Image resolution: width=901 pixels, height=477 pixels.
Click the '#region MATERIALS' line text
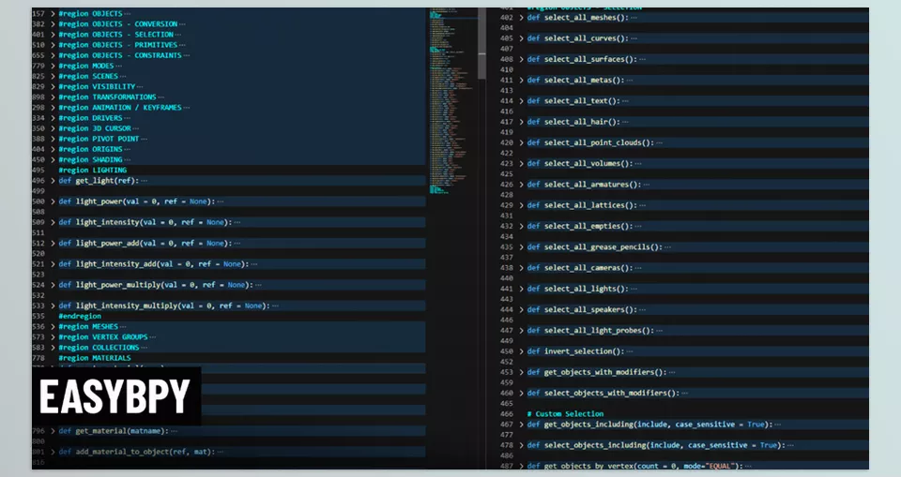coord(95,358)
